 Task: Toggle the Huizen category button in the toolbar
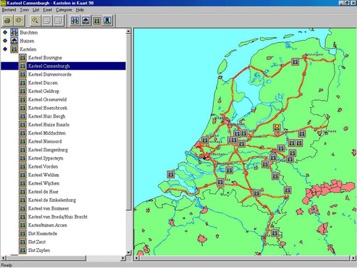pos(86,20)
